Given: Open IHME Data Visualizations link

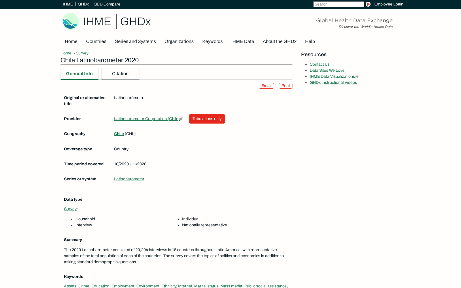Looking at the screenshot, I should (x=332, y=77).
